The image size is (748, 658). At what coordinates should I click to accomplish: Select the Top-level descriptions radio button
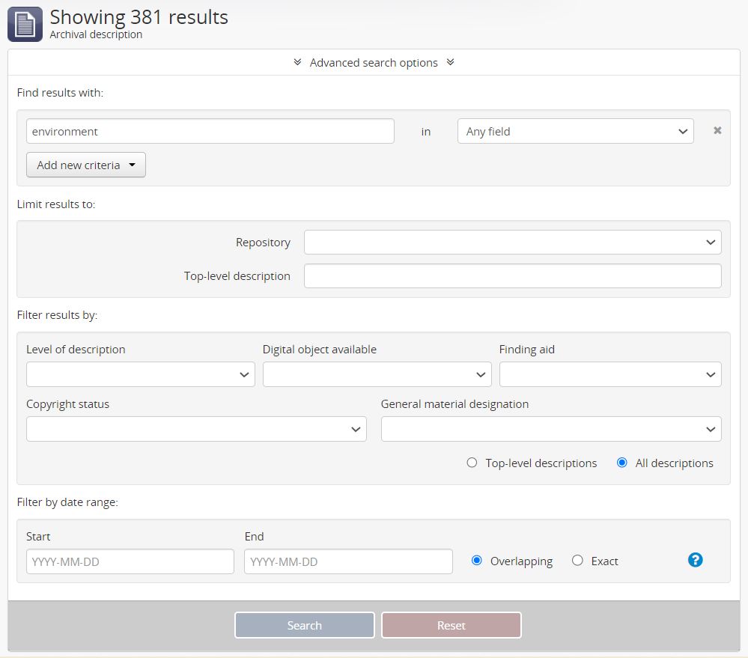pos(472,463)
